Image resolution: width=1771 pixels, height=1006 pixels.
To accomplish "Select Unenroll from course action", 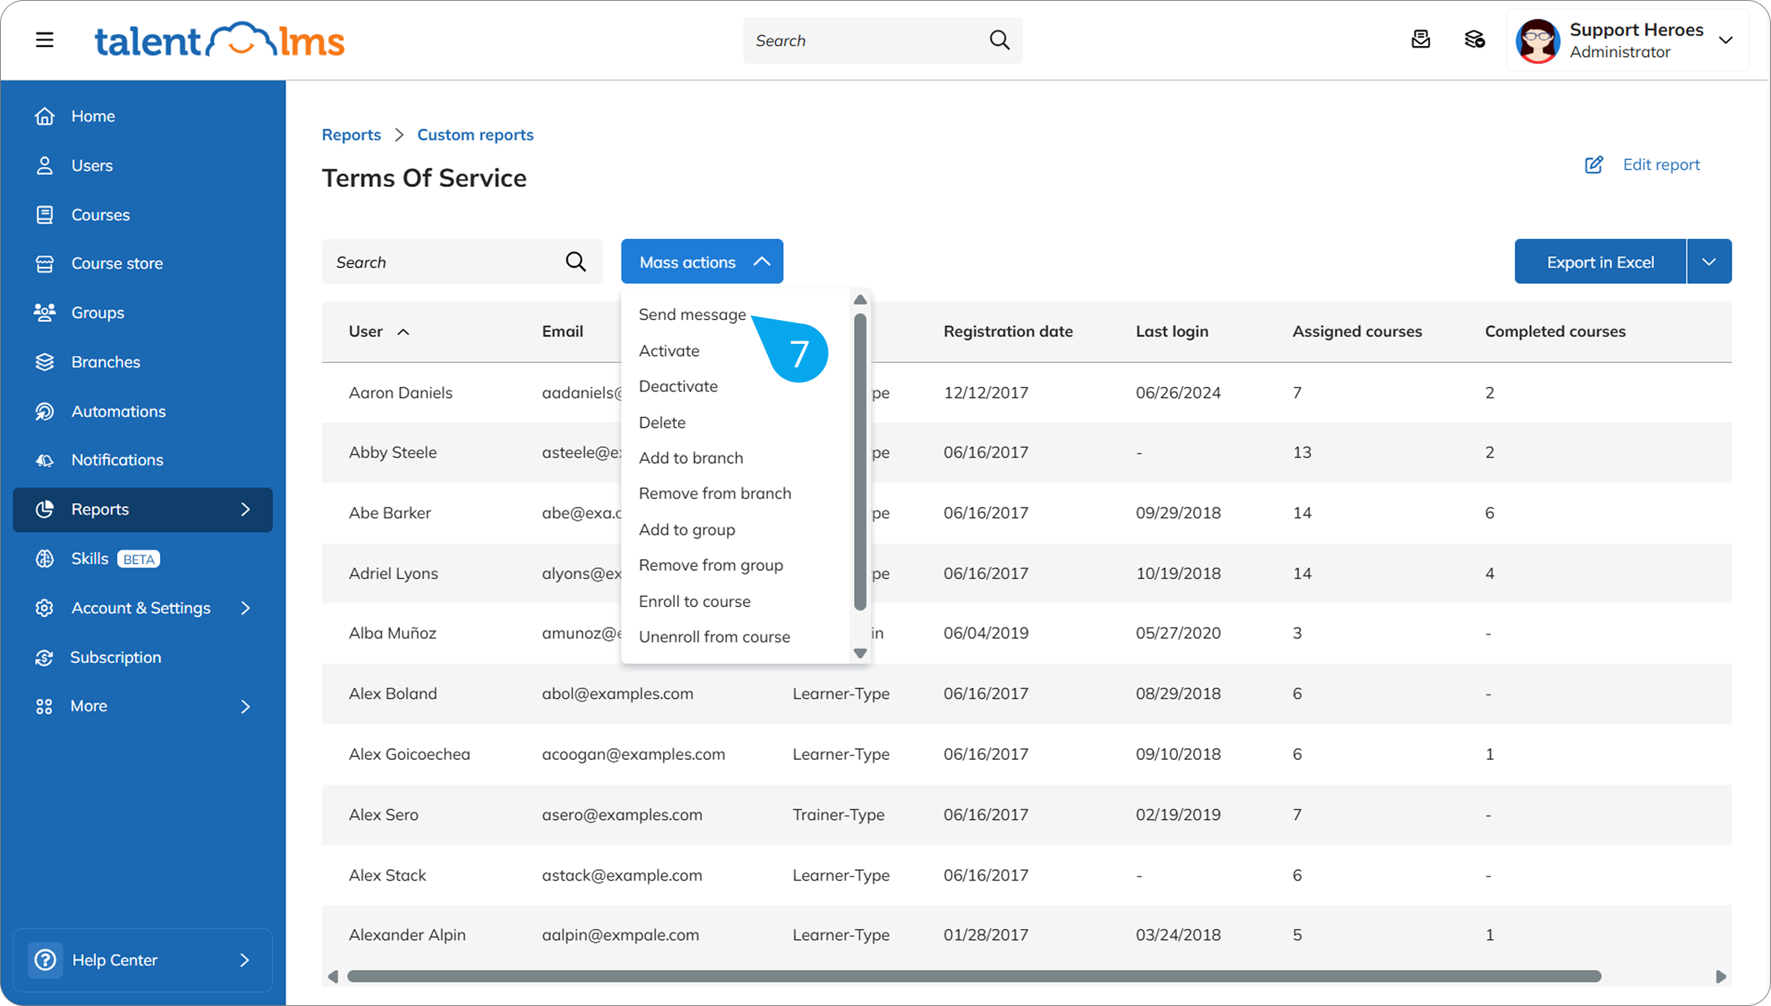I will tap(714, 637).
